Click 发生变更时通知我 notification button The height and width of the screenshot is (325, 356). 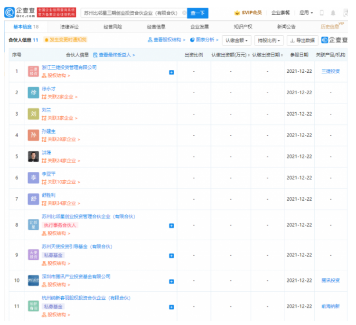66,40
